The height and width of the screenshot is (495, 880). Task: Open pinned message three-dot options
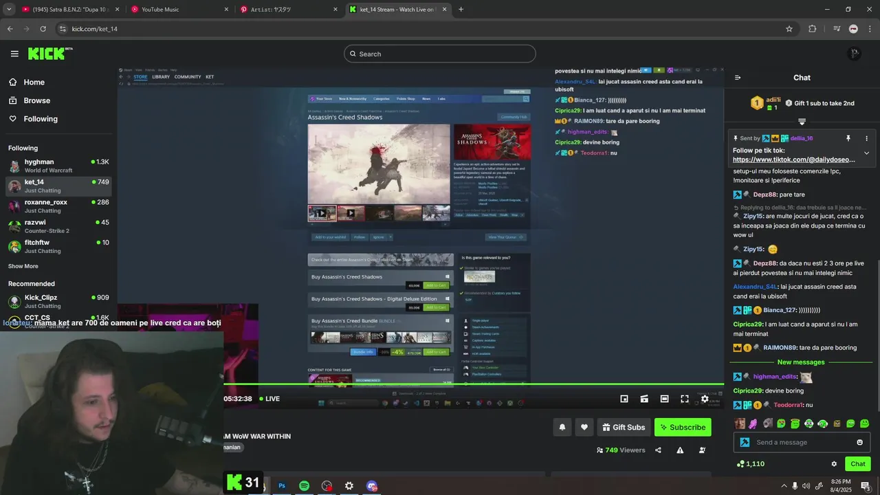tap(866, 138)
